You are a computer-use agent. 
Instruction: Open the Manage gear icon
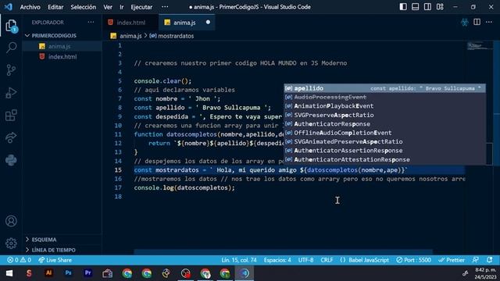(11, 243)
